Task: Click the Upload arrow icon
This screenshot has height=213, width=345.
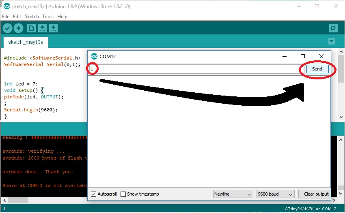Action: tap(19, 28)
